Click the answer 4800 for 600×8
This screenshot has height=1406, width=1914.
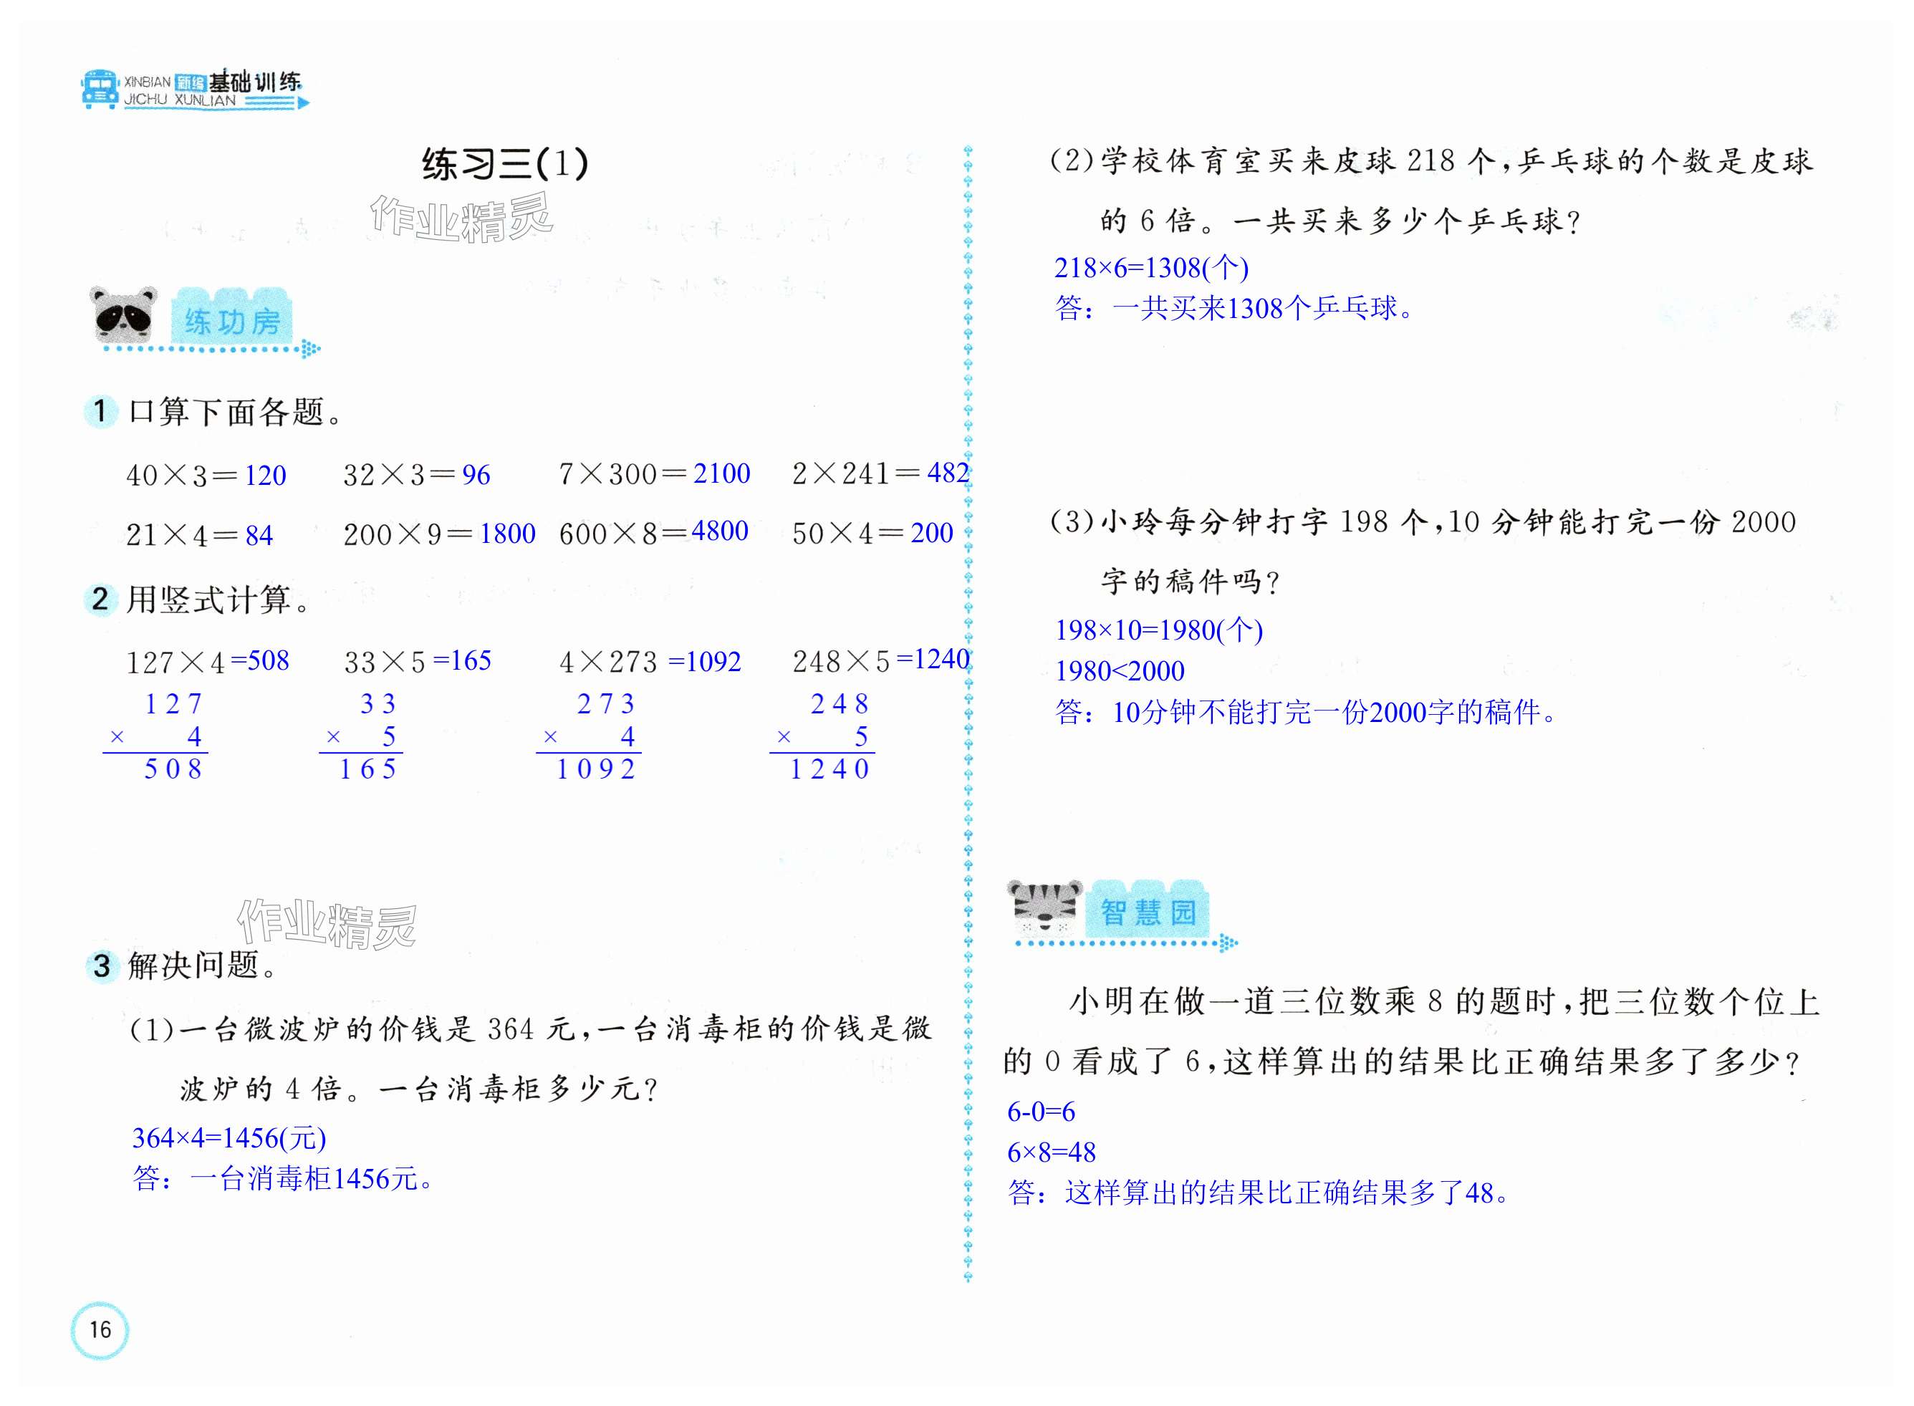[719, 531]
